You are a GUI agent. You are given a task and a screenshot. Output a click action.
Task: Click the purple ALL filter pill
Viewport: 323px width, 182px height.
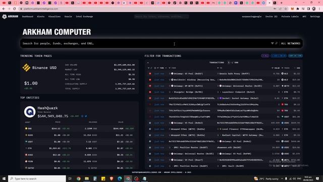tap(265, 56)
